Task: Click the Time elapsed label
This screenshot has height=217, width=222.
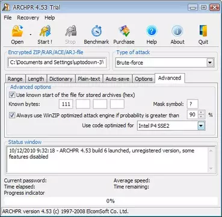Action: (20, 187)
